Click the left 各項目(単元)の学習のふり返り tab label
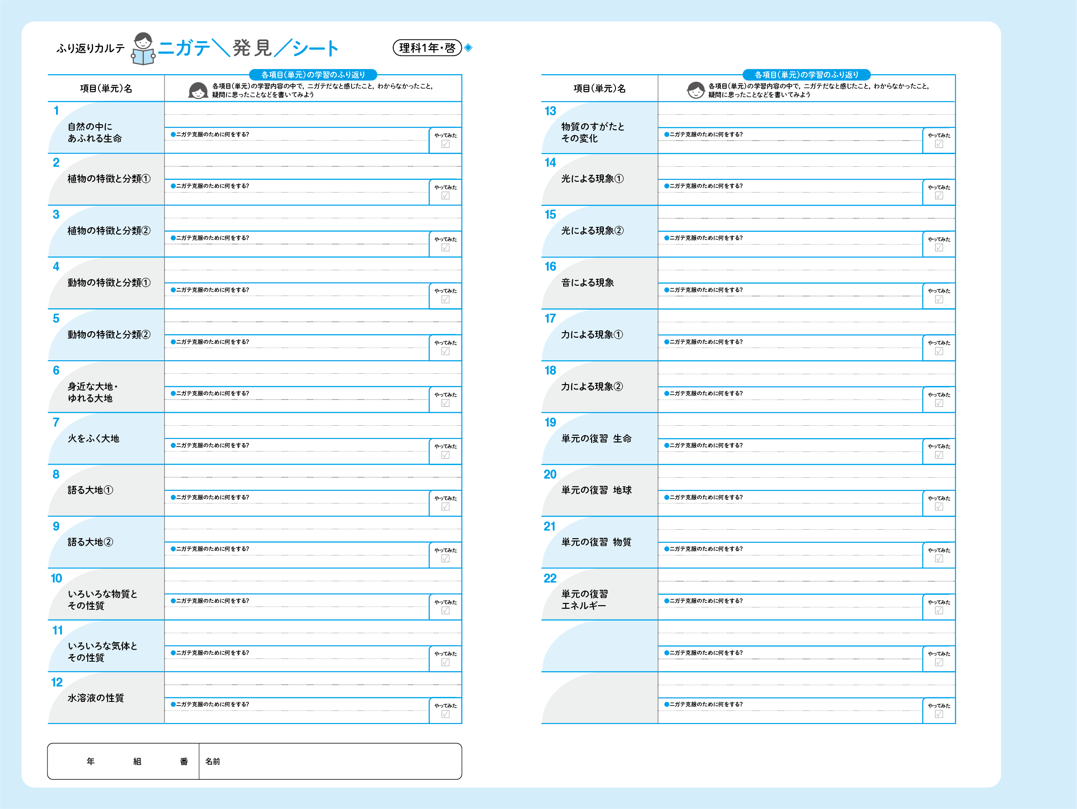 [313, 75]
